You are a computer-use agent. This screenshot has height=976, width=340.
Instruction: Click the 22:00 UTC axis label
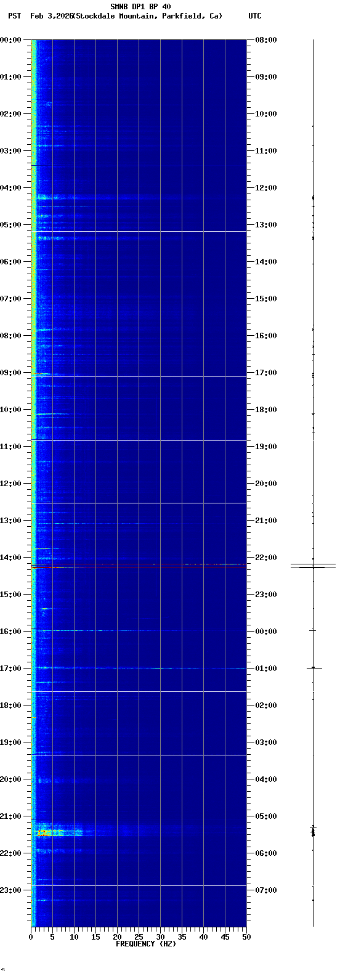click(x=266, y=558)
